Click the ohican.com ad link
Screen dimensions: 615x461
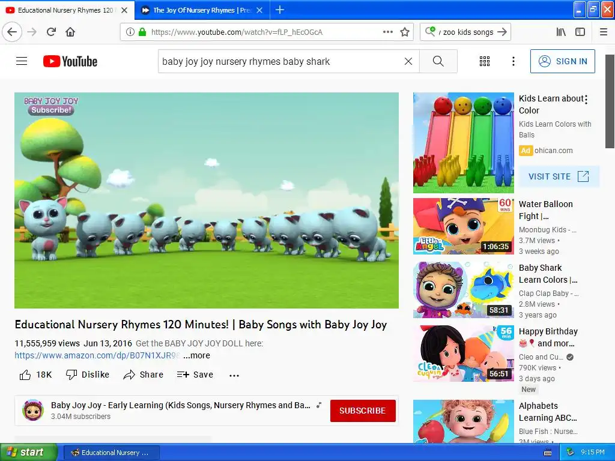(x=553, y=151)
